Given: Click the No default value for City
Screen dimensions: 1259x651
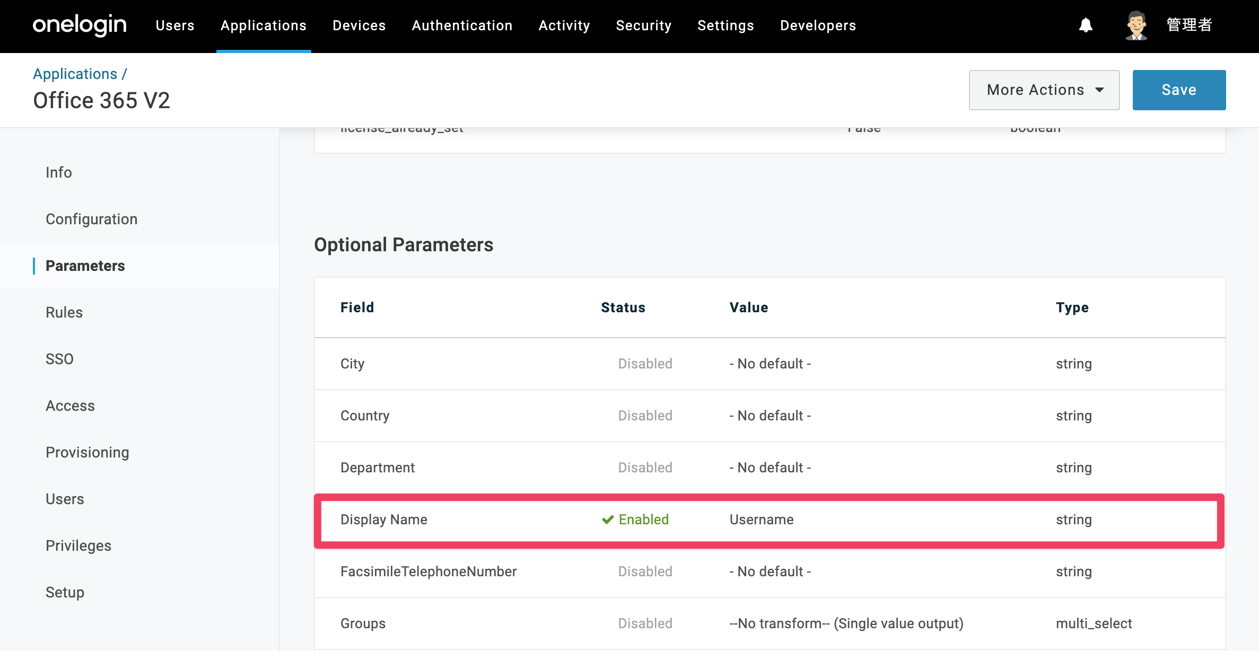Looking at the screenshot, I should coord(770,364).
